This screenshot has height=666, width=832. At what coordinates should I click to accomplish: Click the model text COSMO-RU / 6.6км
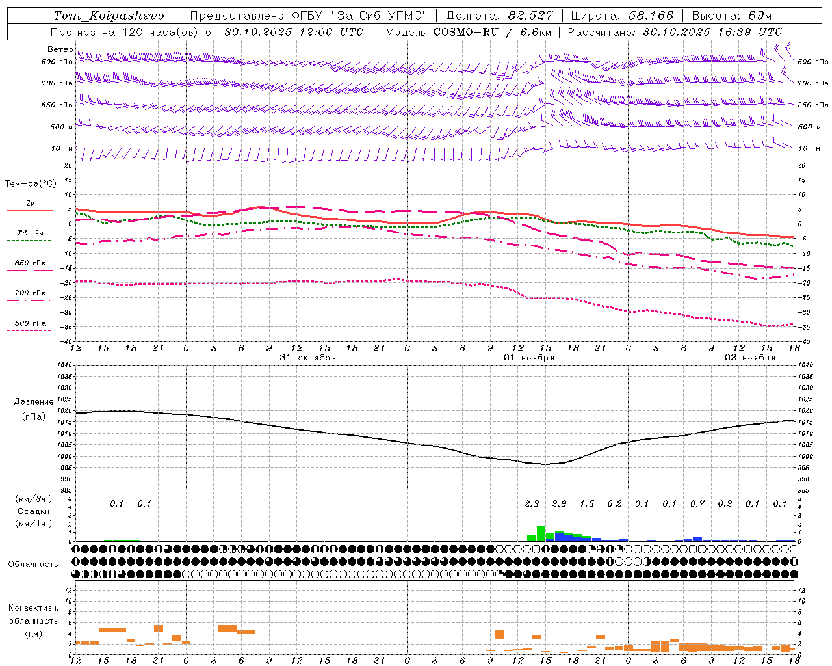[x=493, y=32]
